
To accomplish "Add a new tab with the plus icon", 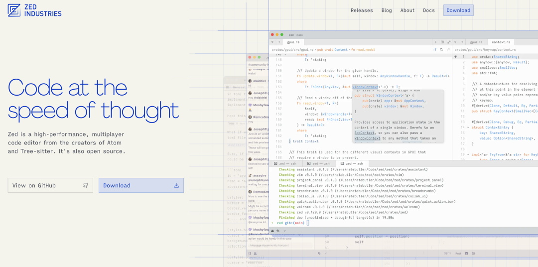I will click(x=436, y=42).
